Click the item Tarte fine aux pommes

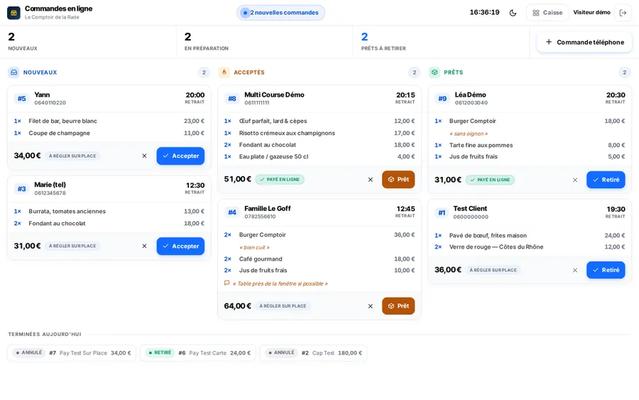tap(481, 145)
